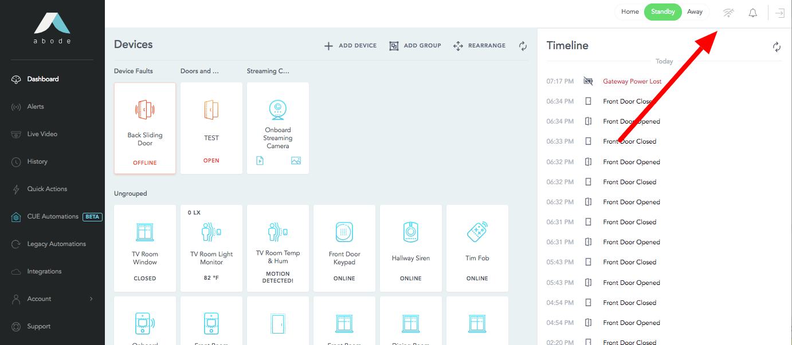The image size is (792, 345).
Task: Open the History page
Action: click(37, 161)
